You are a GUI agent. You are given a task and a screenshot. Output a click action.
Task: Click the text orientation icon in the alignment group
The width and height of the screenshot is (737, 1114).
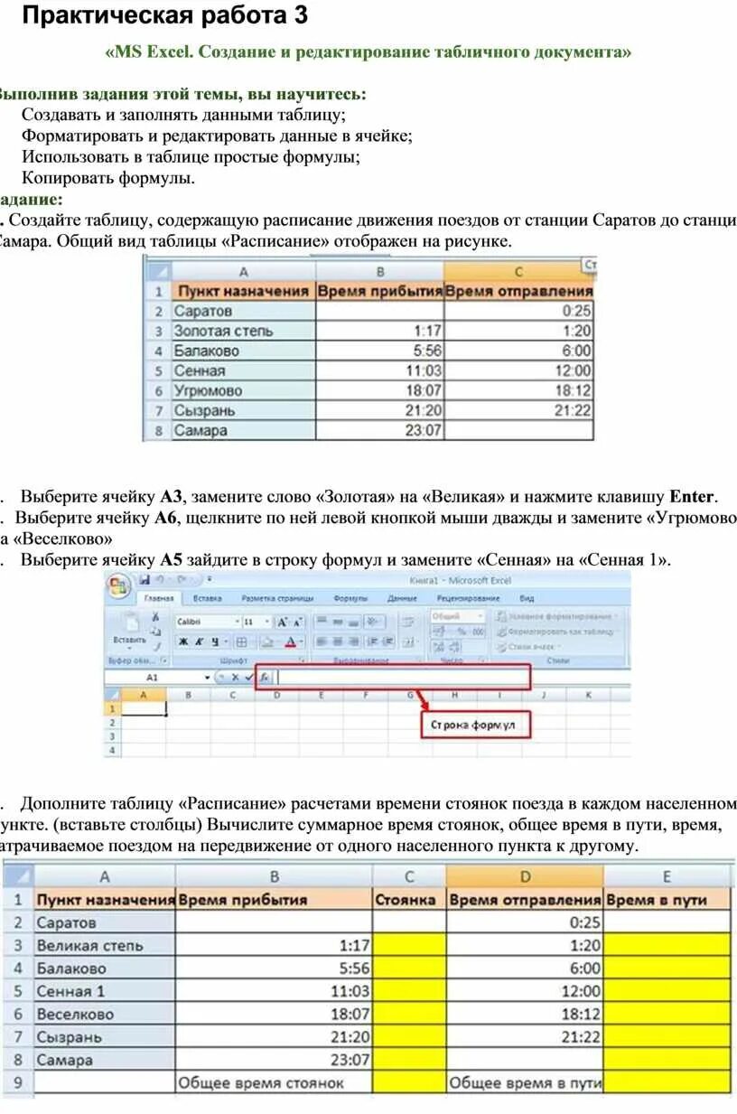pos(373,621)
